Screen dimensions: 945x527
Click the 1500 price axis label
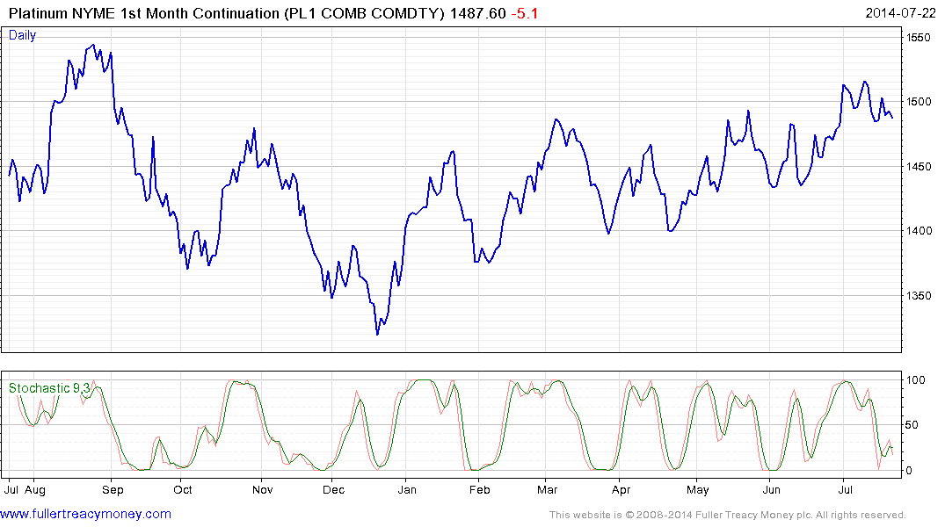pos(919,102)
